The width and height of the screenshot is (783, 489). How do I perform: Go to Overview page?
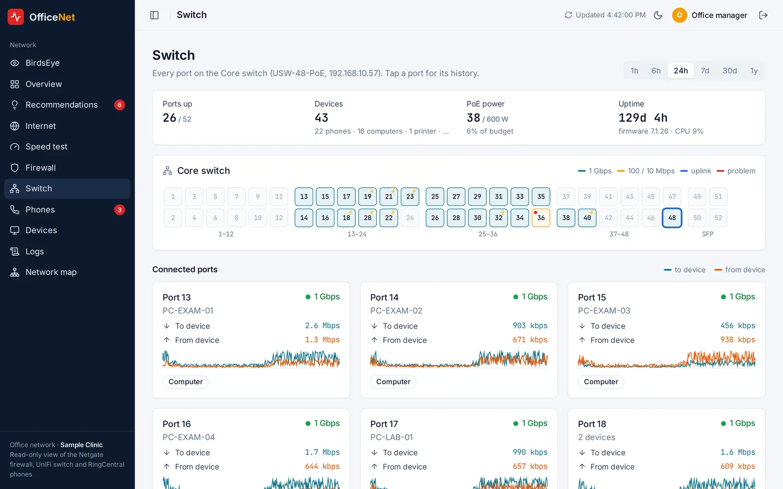[x=68, y=84]
